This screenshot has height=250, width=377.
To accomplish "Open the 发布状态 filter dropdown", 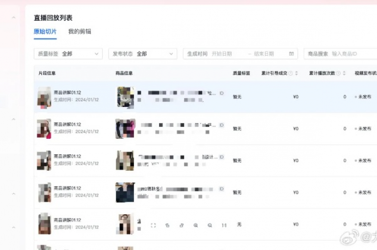I will pyautogui.click(x=143, y=54).
